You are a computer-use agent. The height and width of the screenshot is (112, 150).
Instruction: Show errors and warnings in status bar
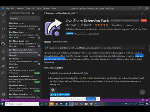coord(6,100)
